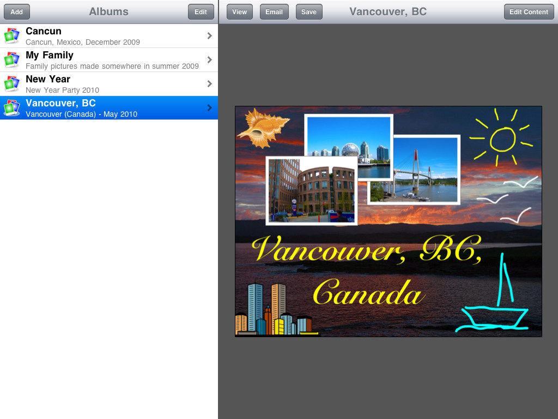Image resolution: width=558 pixels, height=419 pixels.
Task: Click the New Year album photo icon
Action: (x=12, y=83)
